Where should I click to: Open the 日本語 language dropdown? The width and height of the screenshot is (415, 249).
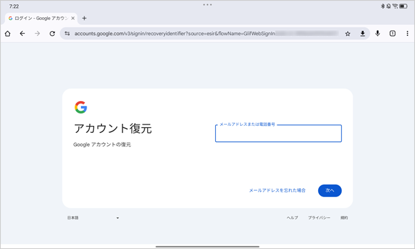[93, 218]
